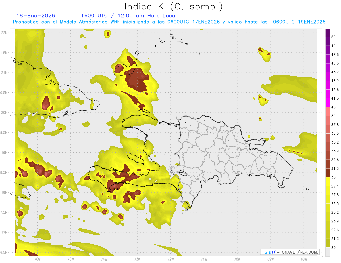The image size is (341, 263).
Task: Click the '17N' latitude axis label
Action: pyautogui.click(x=5, y=233)
